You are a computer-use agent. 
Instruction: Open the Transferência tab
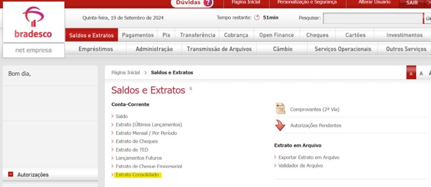[x=197, y=35]
